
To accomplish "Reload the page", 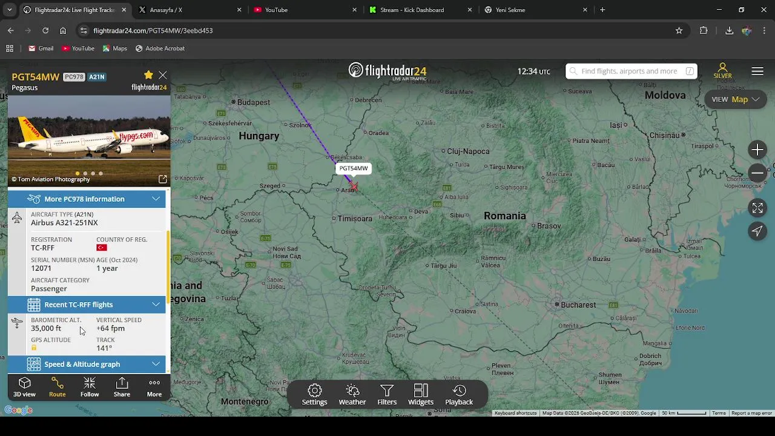I will coord(45,30).
